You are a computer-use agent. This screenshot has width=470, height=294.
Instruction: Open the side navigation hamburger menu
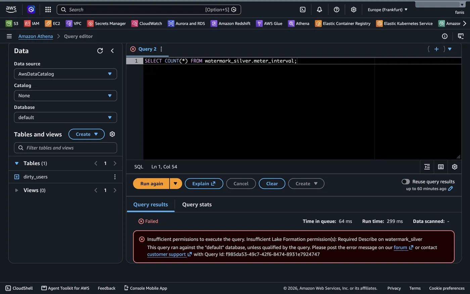click(9, 36)
